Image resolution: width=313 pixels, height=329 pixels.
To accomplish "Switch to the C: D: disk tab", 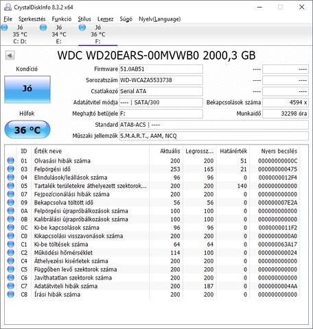I will tap(20, 34).
